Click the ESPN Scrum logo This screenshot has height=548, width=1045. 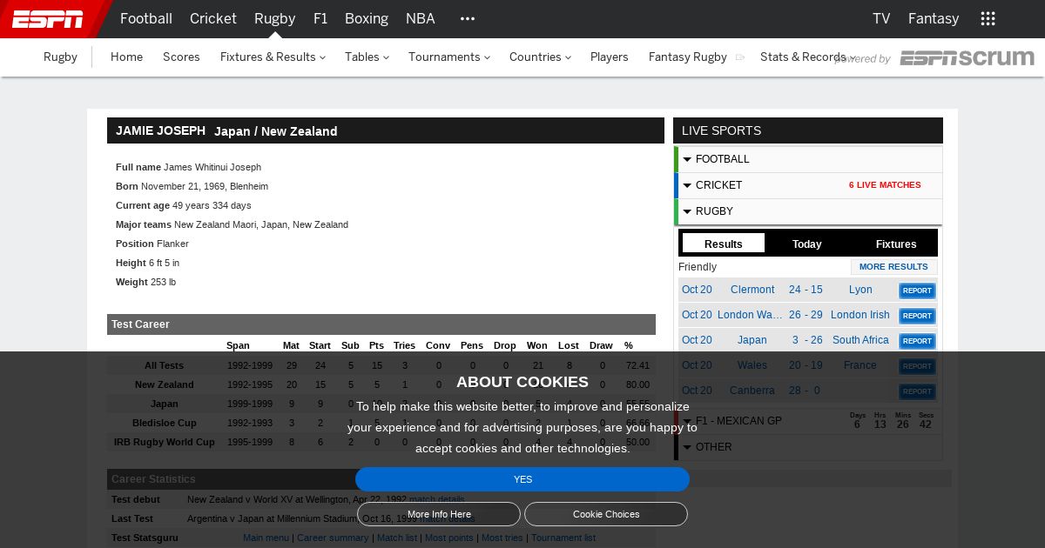click(x=967, y=58)
